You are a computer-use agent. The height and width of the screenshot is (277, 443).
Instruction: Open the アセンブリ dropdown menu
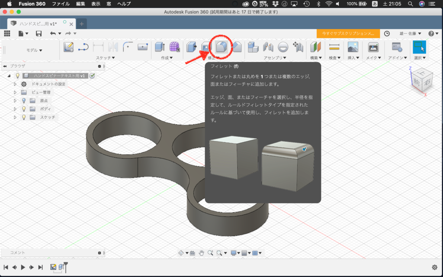point(275,58)
